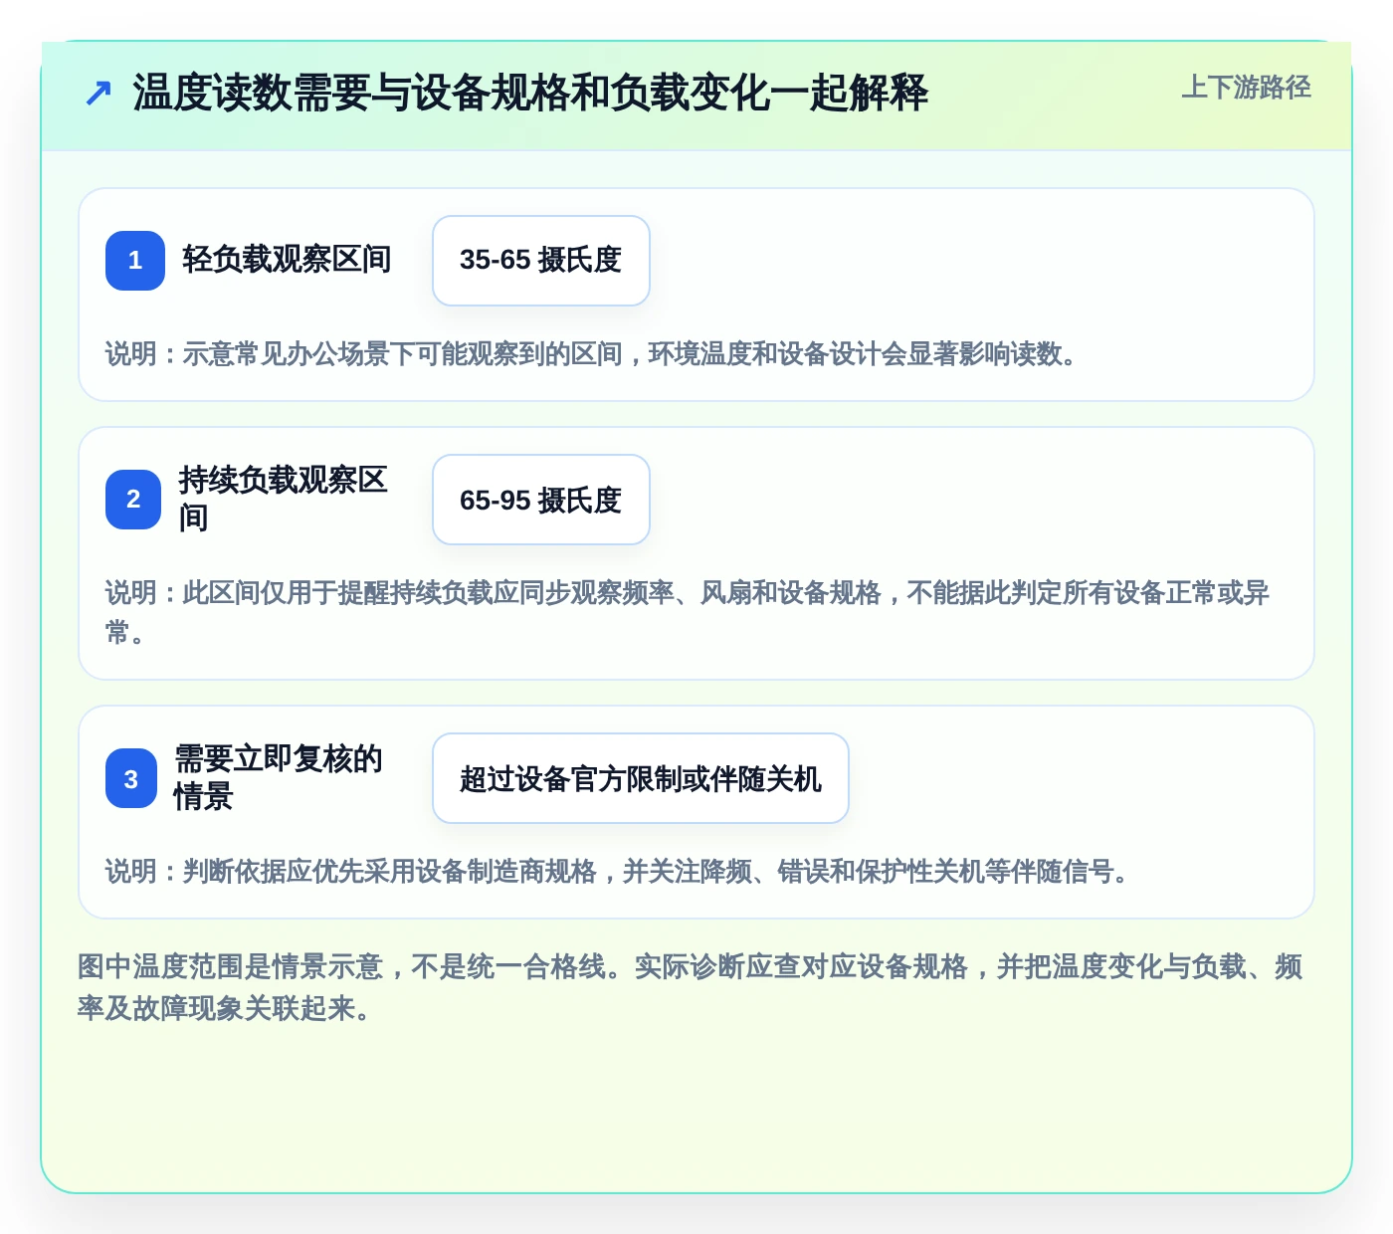Click the note starting 说明：判断依据应优先采用

(x=618, y=872)
